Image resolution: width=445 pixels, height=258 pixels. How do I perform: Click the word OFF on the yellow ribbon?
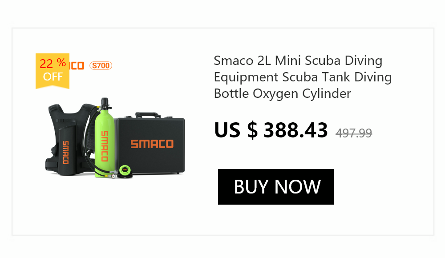coord(53,77)
